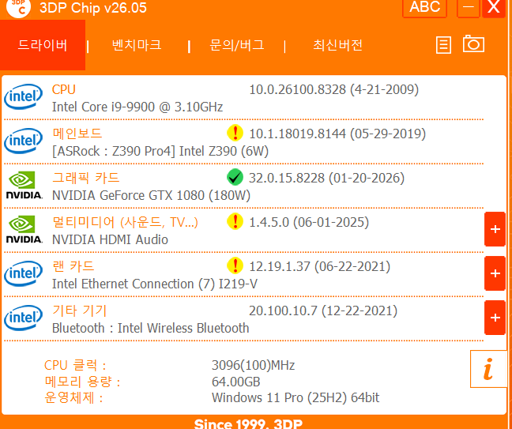The height and width of the screenshot is (429, 512).
Task: Click the warning icon in the 메인보드 row
Action: point(235,133)
